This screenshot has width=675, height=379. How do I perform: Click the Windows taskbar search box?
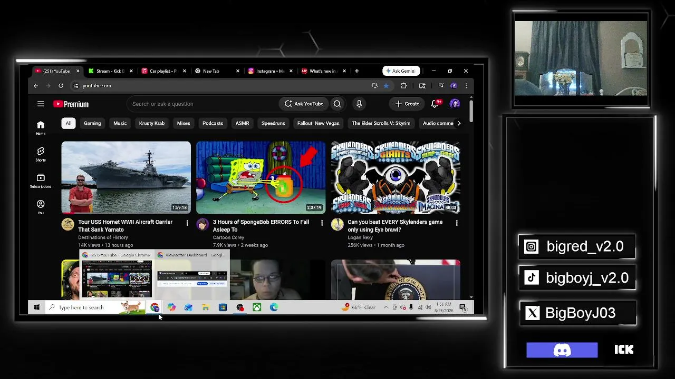(95, 307)
